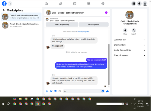
Task: Expand "Media, files and links"
Action: [130, 50]
